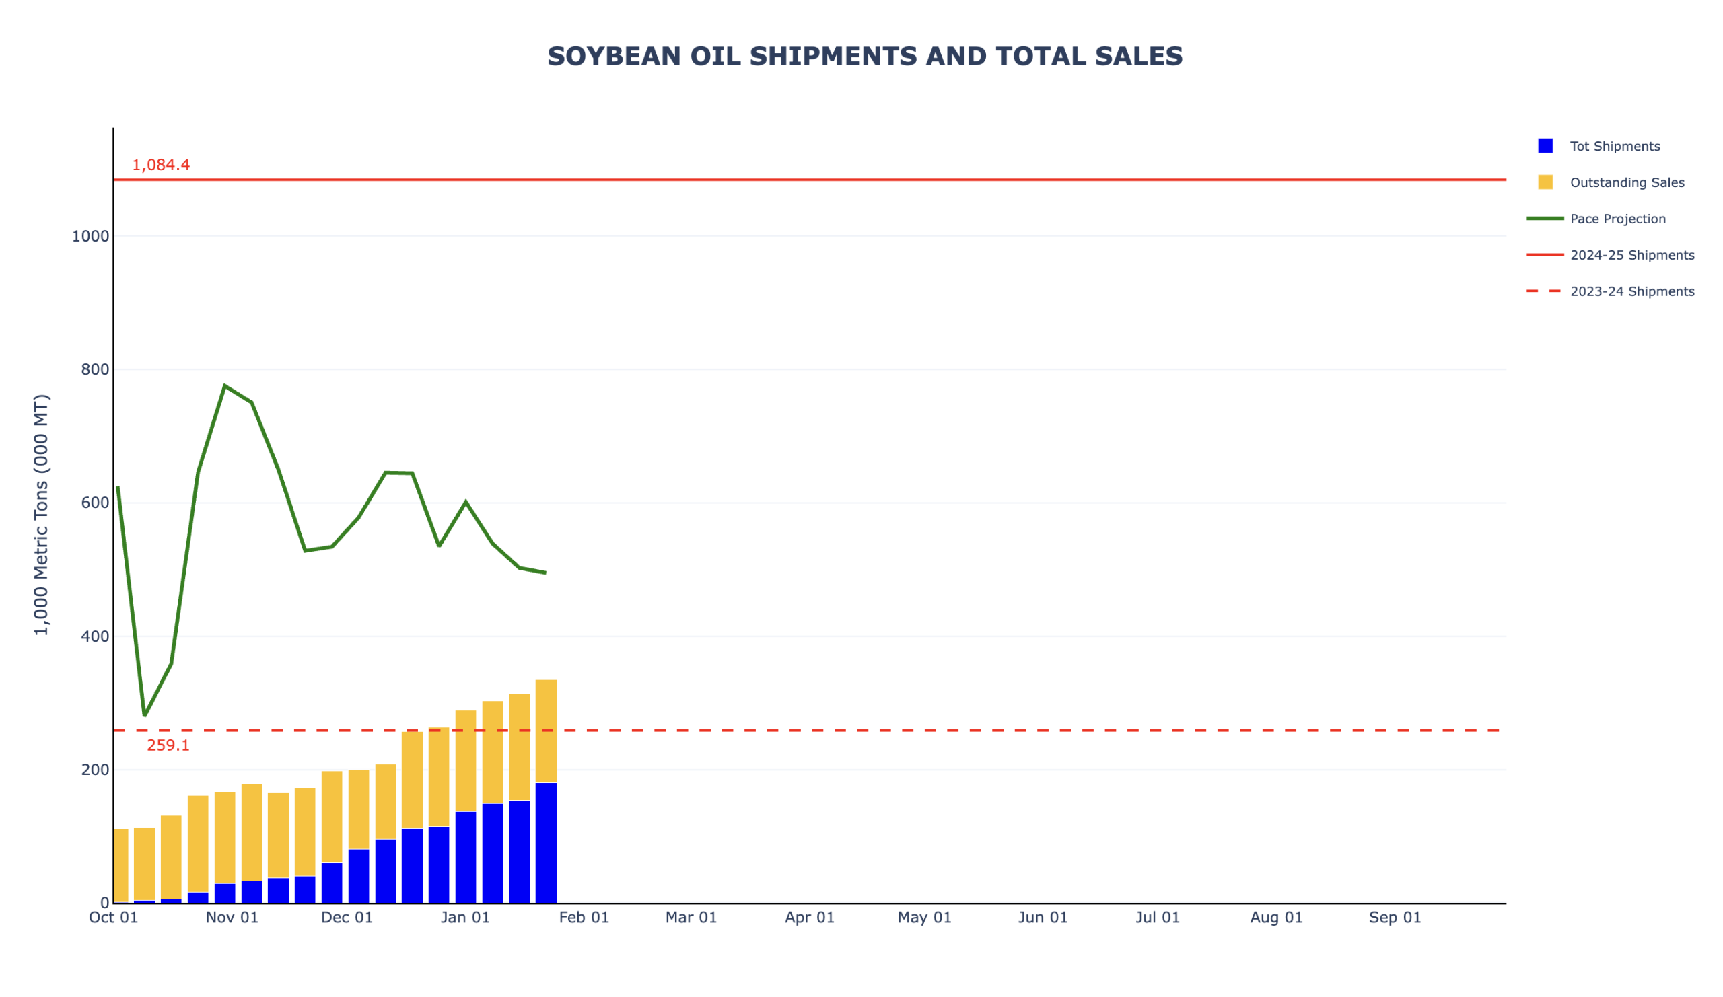Click the green Pace Projection legend line
Screen dimensions: 1723x997
[1545, 219]
